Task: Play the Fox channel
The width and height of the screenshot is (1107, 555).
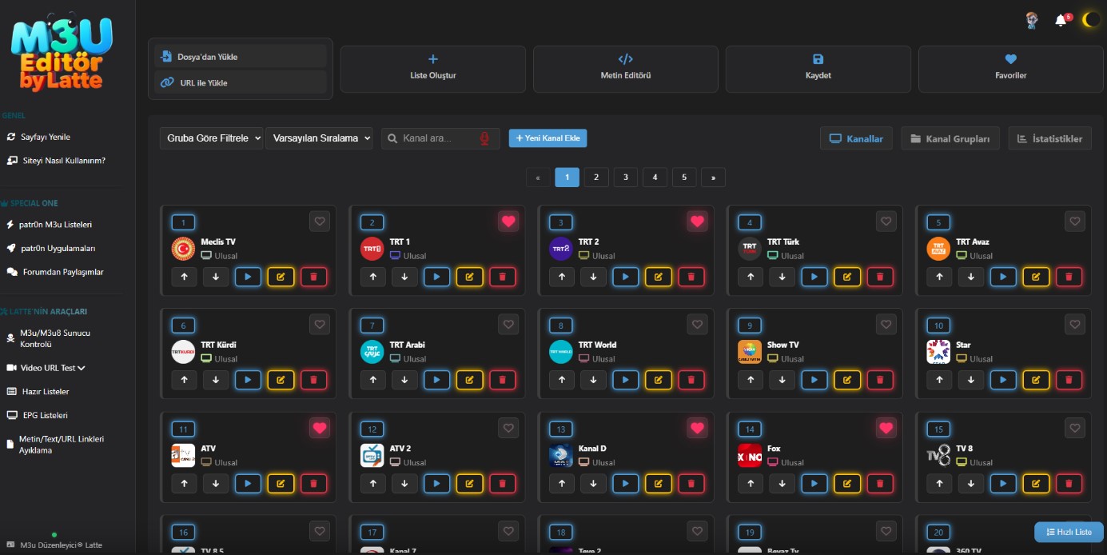Action: coord(814,483)
